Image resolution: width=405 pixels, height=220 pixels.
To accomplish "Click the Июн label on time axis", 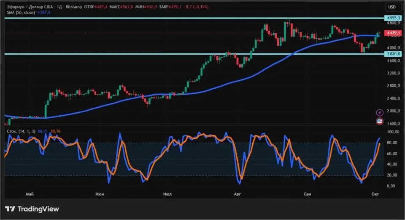I will tap(100, 194).
